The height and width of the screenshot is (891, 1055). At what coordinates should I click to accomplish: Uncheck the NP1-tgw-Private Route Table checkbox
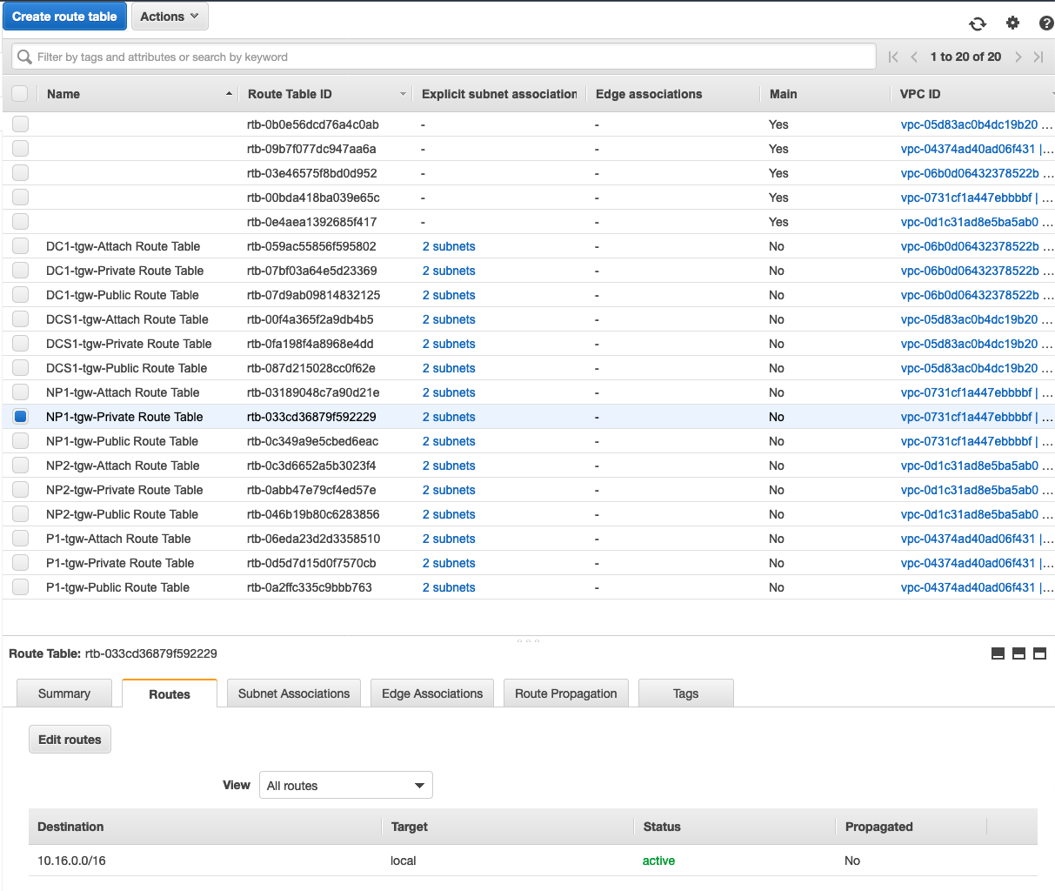[x=20, y=417]
